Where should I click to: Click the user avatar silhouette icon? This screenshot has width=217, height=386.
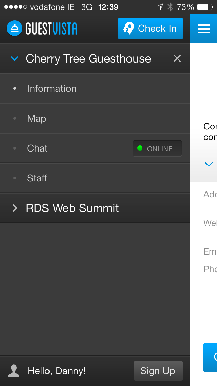pyautogui.click(x=14, y=371)
